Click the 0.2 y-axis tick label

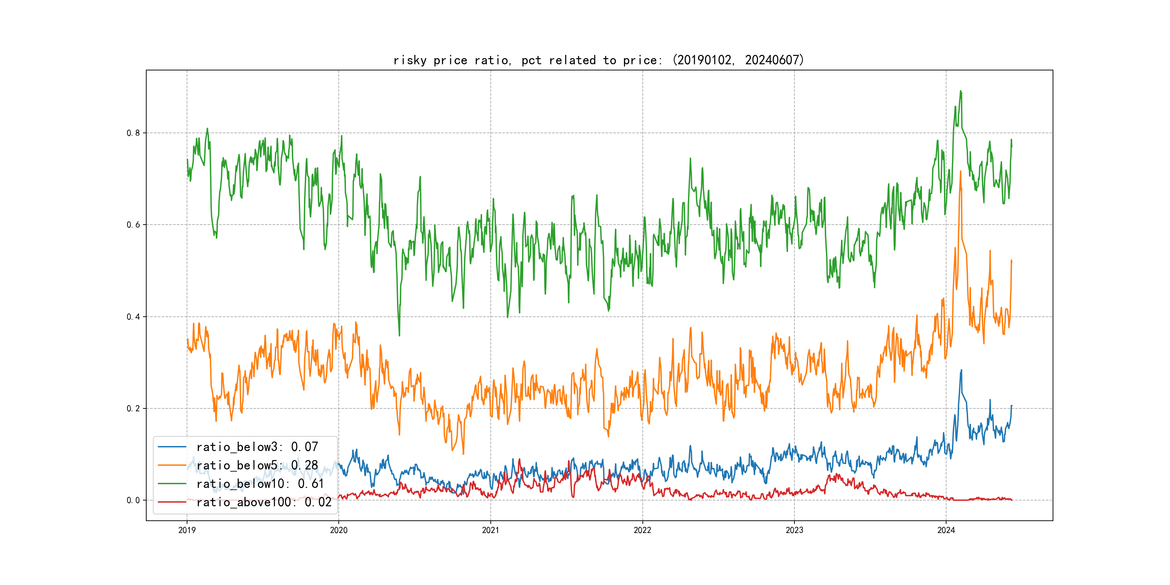pos(133,408)
